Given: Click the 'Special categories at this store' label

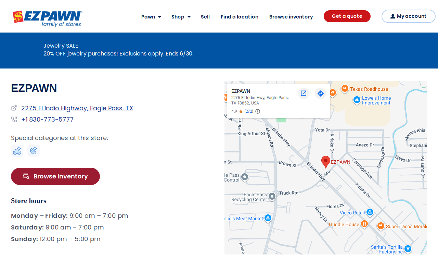Looking at the screenshot, I should (60, 138).
